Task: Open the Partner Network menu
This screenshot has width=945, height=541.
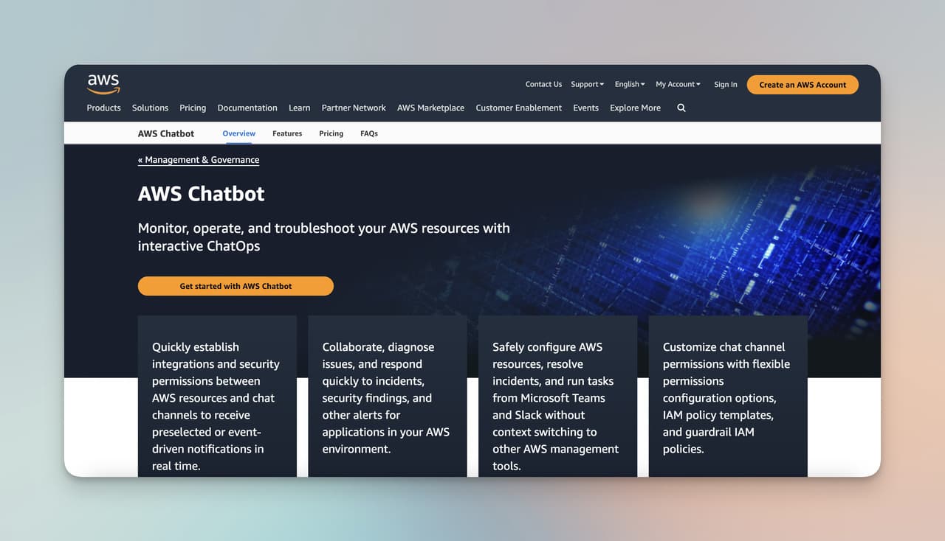Action: (354, 108)
